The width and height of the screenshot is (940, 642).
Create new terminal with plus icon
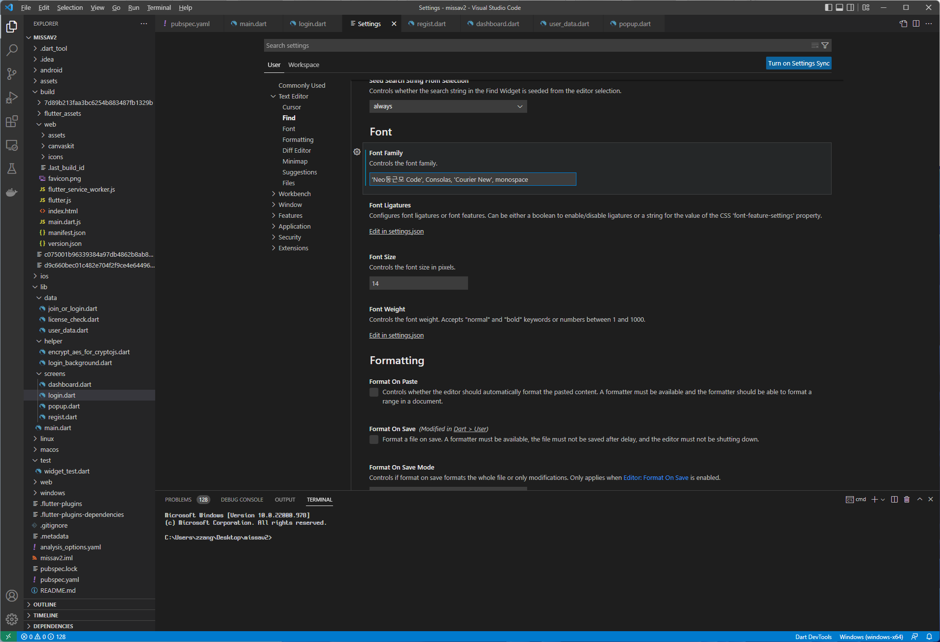[874, 499]
